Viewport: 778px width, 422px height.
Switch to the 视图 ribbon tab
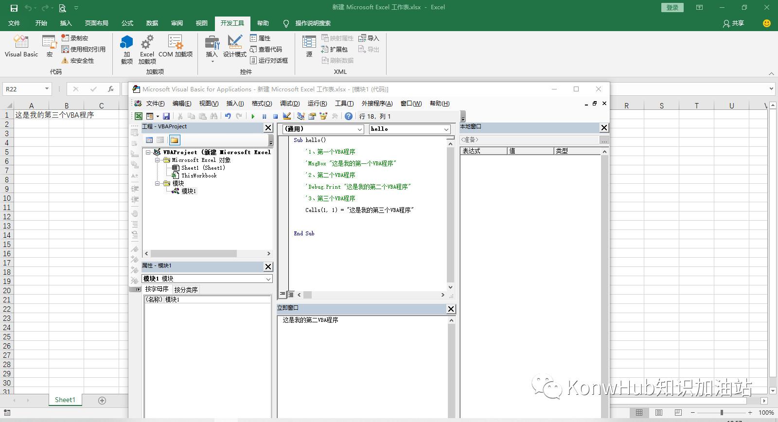(202, 23)
